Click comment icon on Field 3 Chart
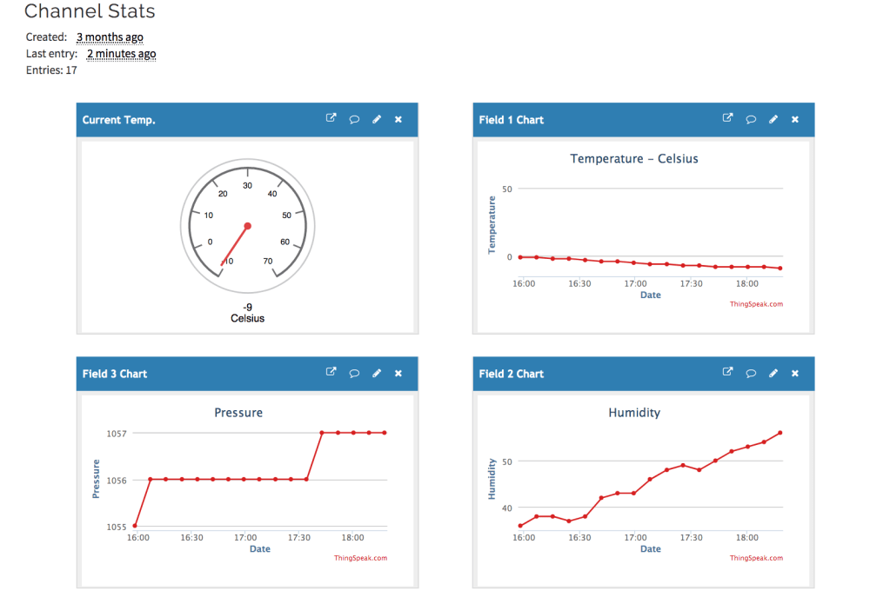 354,373
